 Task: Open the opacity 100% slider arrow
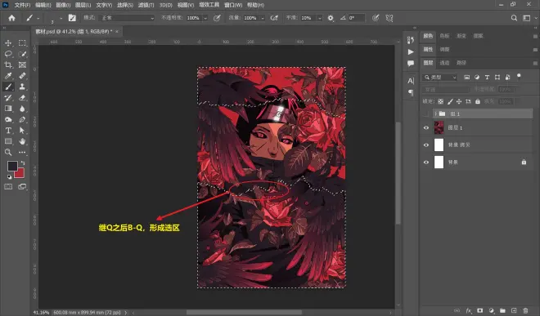[205, 18]
